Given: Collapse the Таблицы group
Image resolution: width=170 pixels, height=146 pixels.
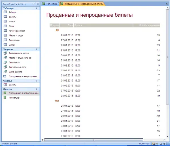Looking at the screenshot, I should (x=36, y=8).
